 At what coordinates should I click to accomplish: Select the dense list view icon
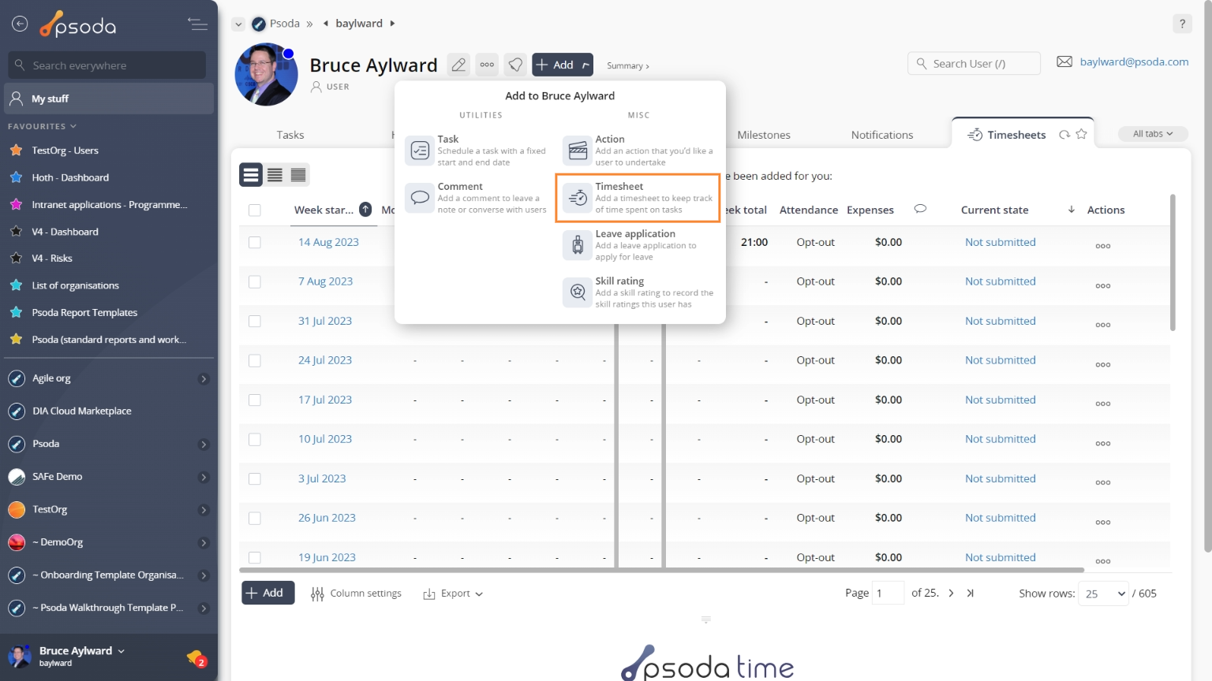tap(298, 175)
